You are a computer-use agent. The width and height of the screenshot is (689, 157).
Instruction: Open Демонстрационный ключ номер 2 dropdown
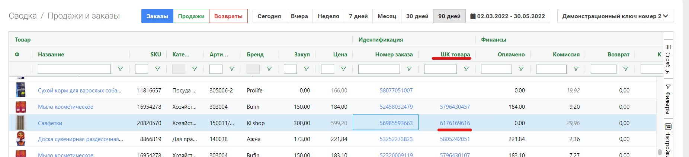(615, 16)
